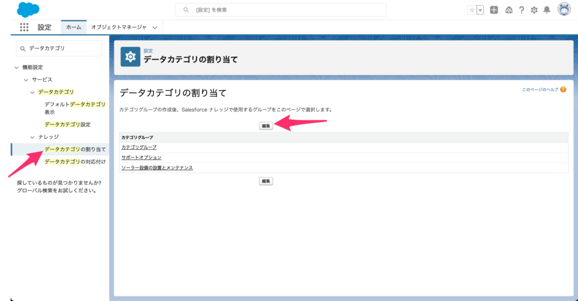The height and width of the screenshot is (301, 578).
Task: Click the データカテゴリ parent tree label
Action: [x=56, y=92]
